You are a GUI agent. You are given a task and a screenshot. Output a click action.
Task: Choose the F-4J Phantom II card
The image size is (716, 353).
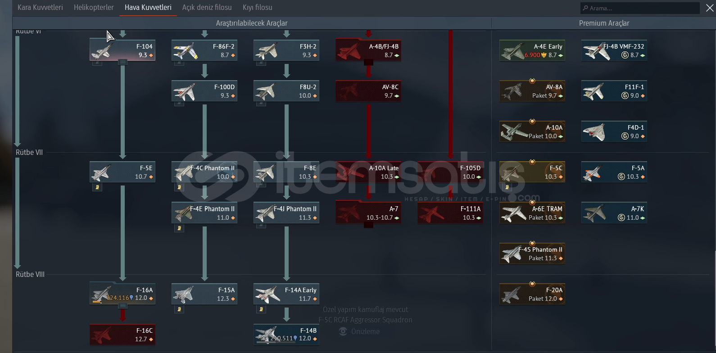tap(286, 213)
